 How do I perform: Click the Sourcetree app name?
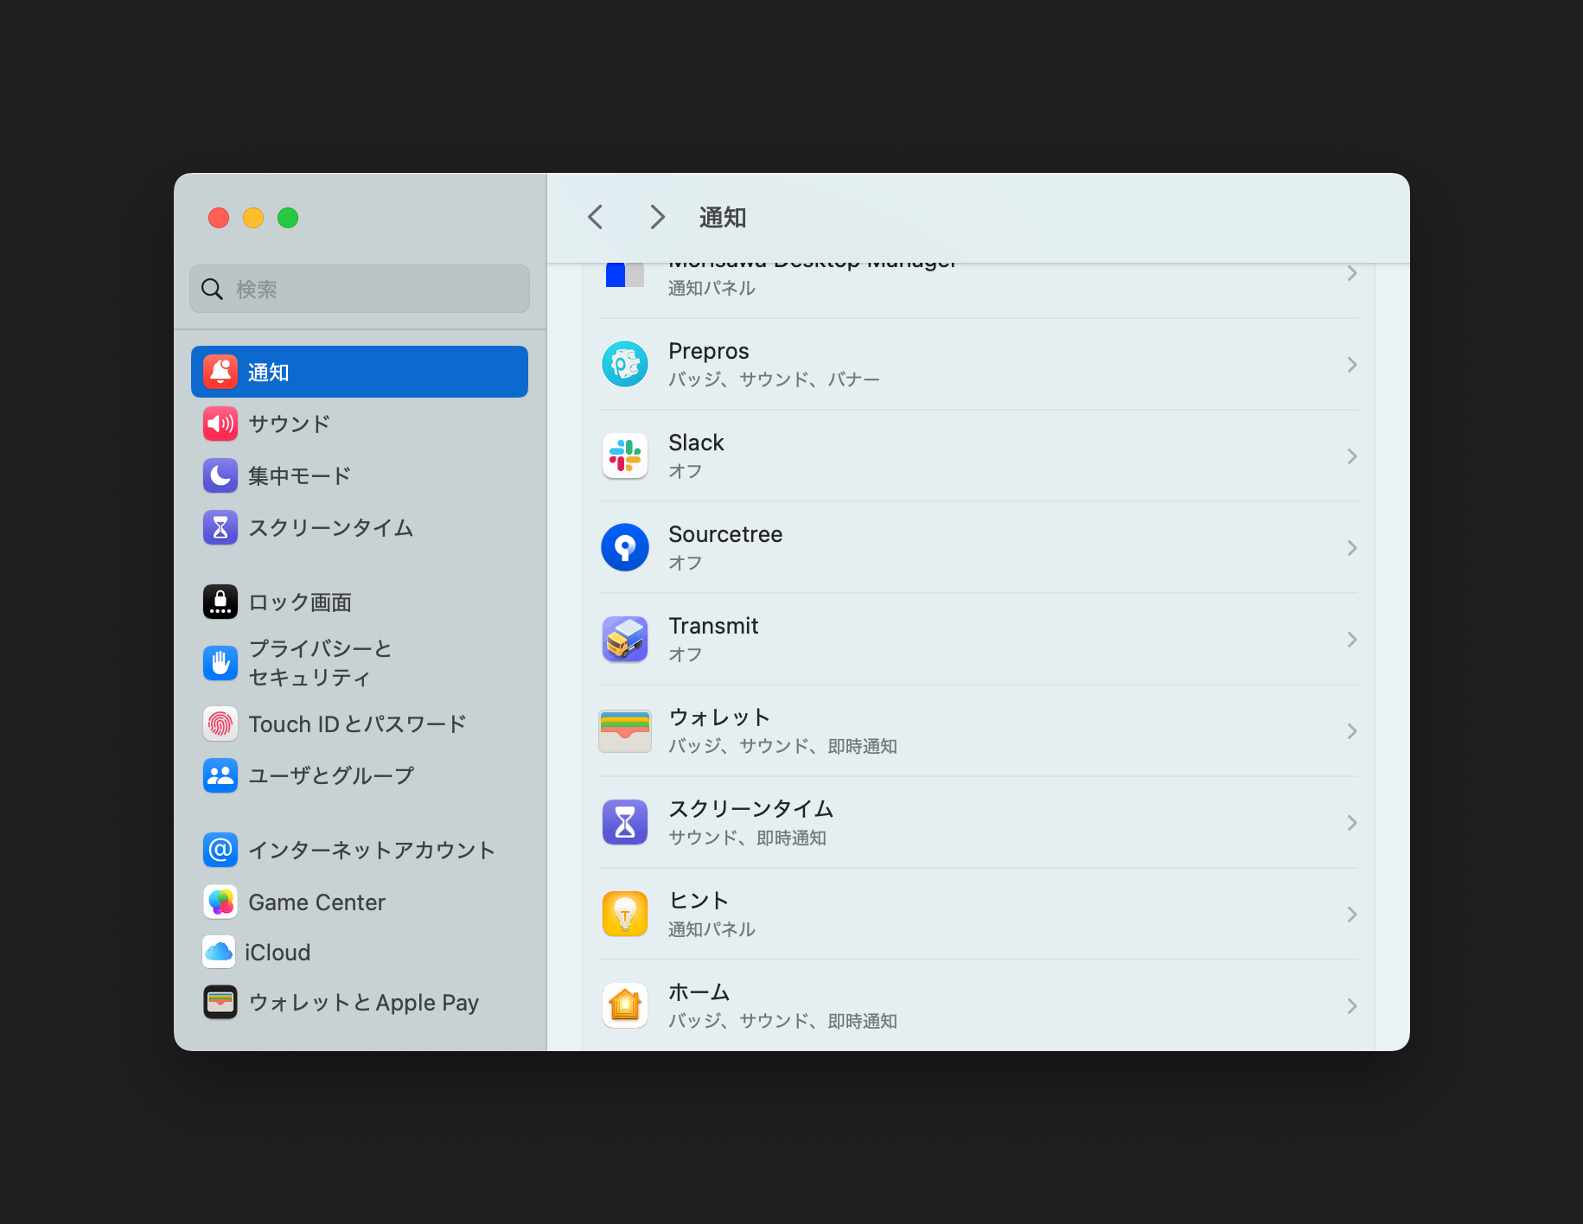click(x=725, y=534)
